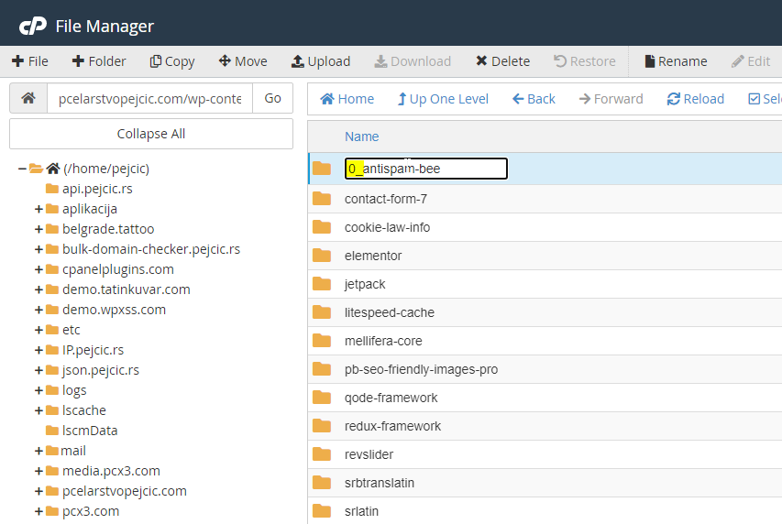Create a new file with + File
The image size is (782, 524).
point(30,61)
